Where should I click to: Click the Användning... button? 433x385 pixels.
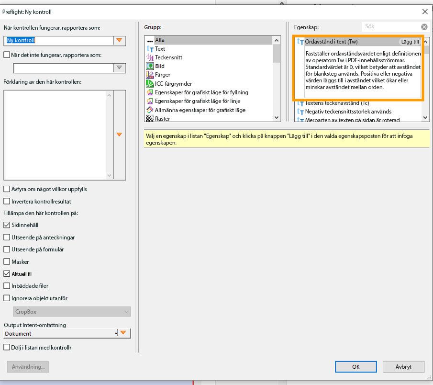(28, 367)
